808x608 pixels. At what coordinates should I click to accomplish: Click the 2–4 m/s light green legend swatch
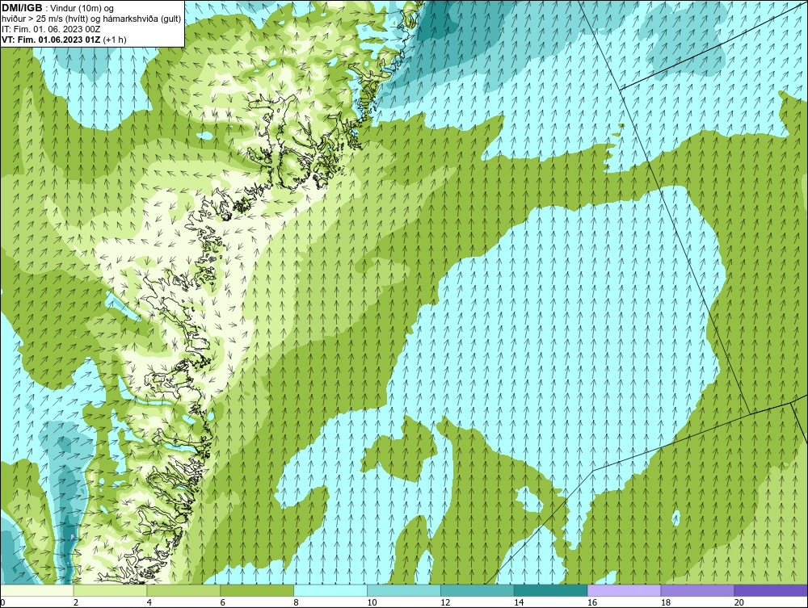click(x=110, y=590)
